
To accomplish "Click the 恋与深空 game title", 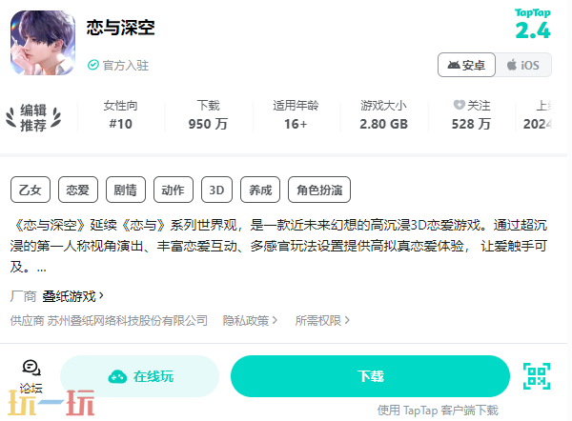I will pyautogui.click(x=121, y=28).
